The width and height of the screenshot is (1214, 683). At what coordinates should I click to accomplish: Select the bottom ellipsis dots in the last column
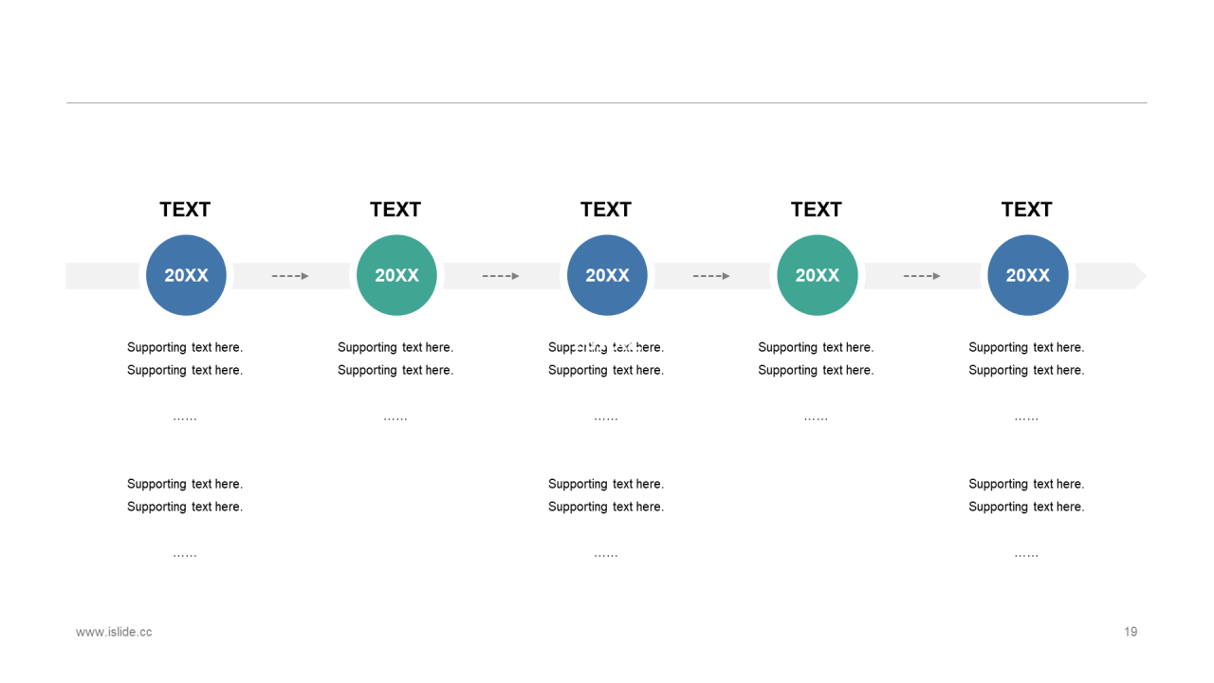1026,554
